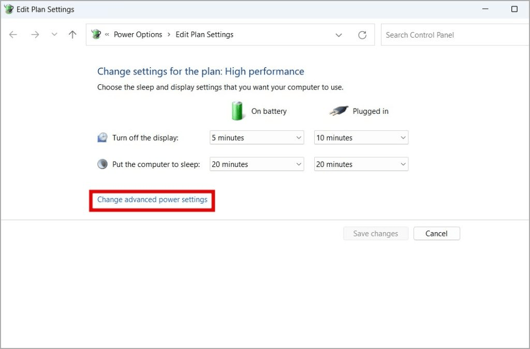
Task: Refresh the Edit Plan Settings page
Action: (x=362, y=35)
